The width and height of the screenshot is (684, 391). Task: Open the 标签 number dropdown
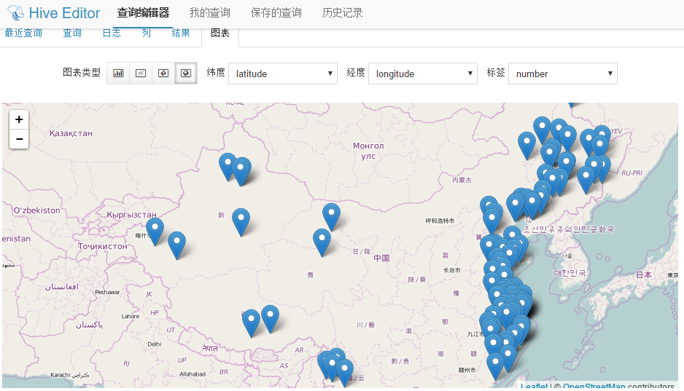pos(563,74)
